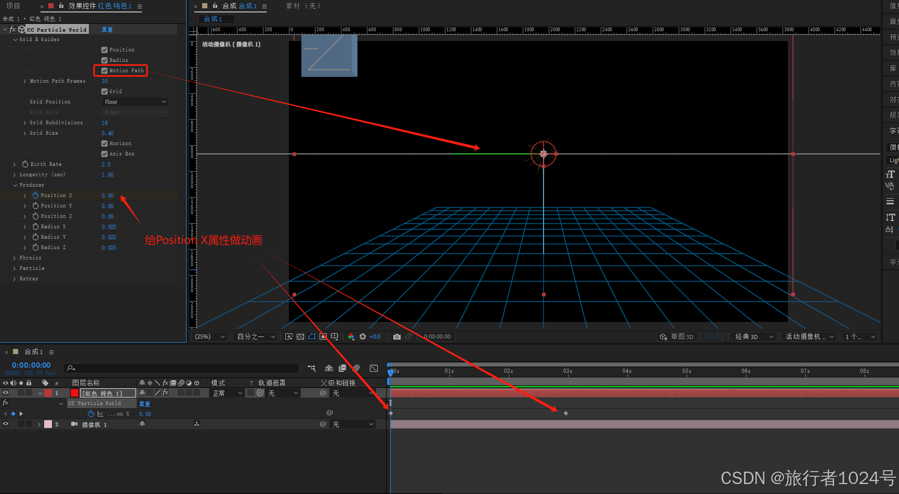Click the Reset link in the timeline effect row
The width and height of the screenshot is (899, 494).
tap(144, 404)
